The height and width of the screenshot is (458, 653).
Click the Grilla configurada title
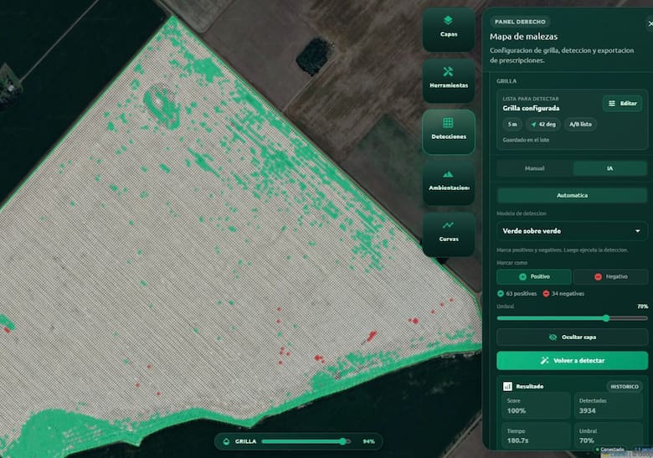click(531, 108)
